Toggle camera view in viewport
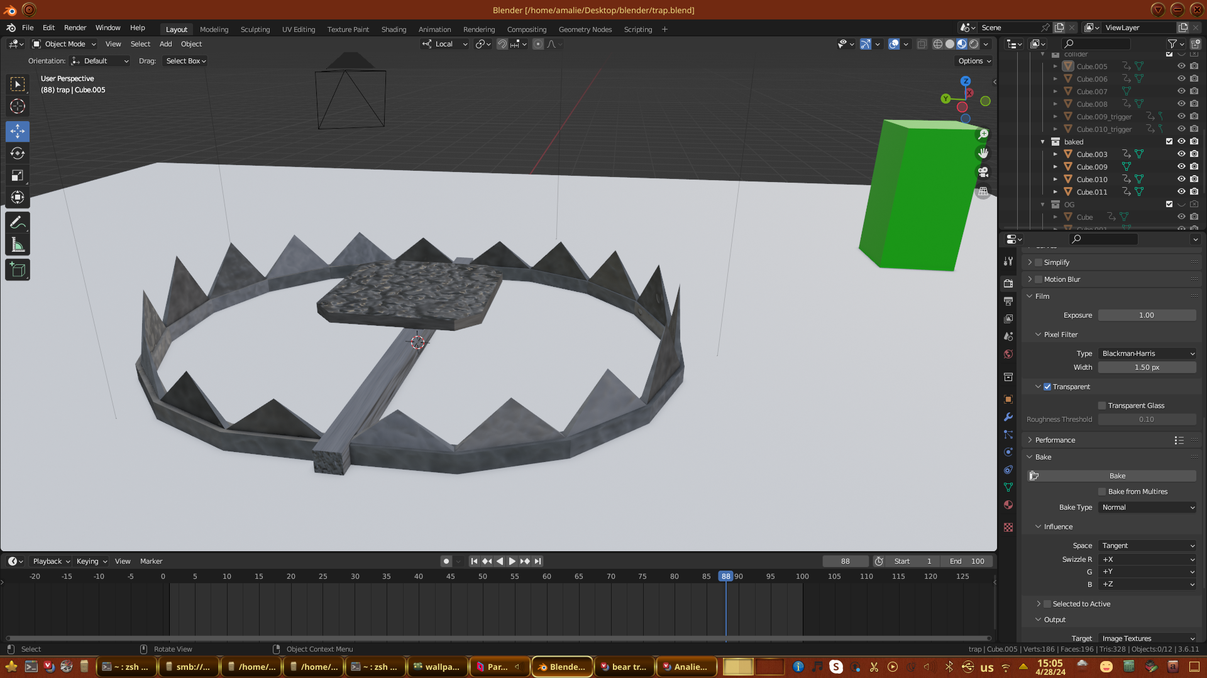The width and height of the screenshot is (1207, 678). tap(983, 172)
